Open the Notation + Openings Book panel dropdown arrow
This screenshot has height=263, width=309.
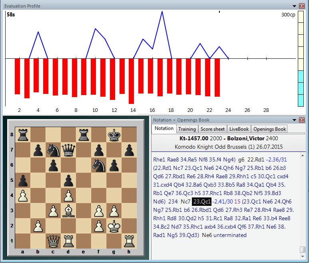[x=295, y=120]
